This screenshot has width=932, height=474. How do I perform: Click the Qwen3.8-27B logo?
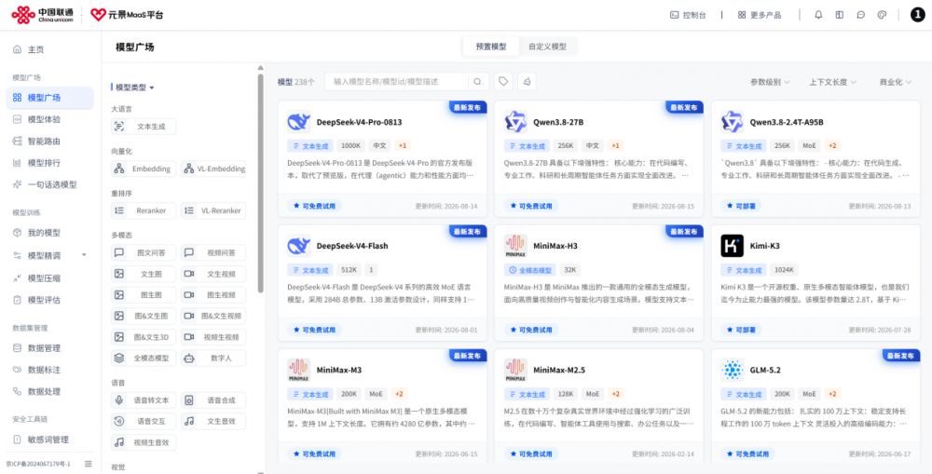[515, 122]
